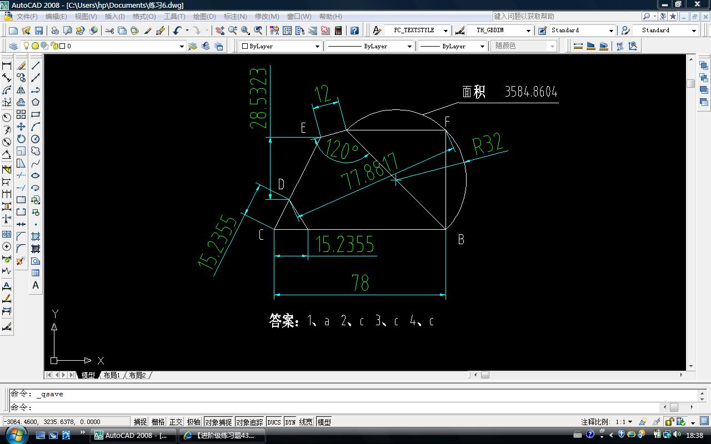Toggle the 对象捕捉 object snap button

click(x=218, y=422)
